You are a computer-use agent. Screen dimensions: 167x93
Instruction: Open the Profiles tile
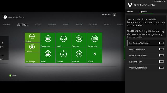tap(32, 48)
